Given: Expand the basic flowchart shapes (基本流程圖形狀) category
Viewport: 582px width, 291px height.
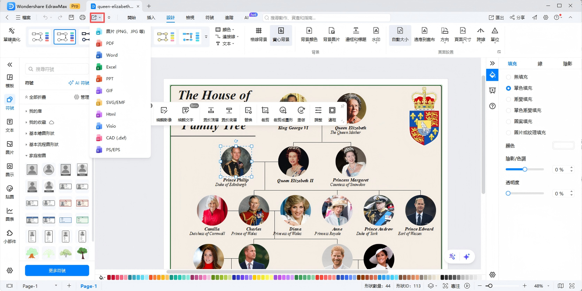Looking at the screenshot, I should tap(44, 144).
